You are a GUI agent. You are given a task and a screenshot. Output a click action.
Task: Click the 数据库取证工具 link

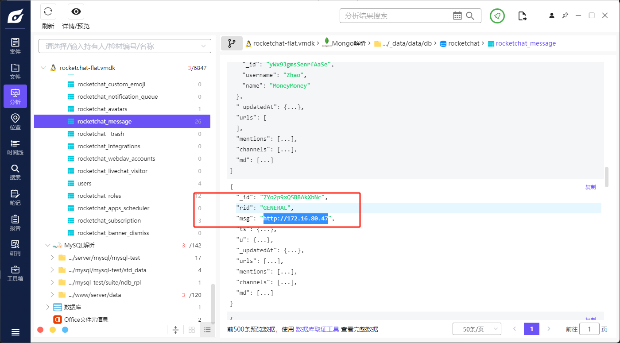click(x=317, y=329)
